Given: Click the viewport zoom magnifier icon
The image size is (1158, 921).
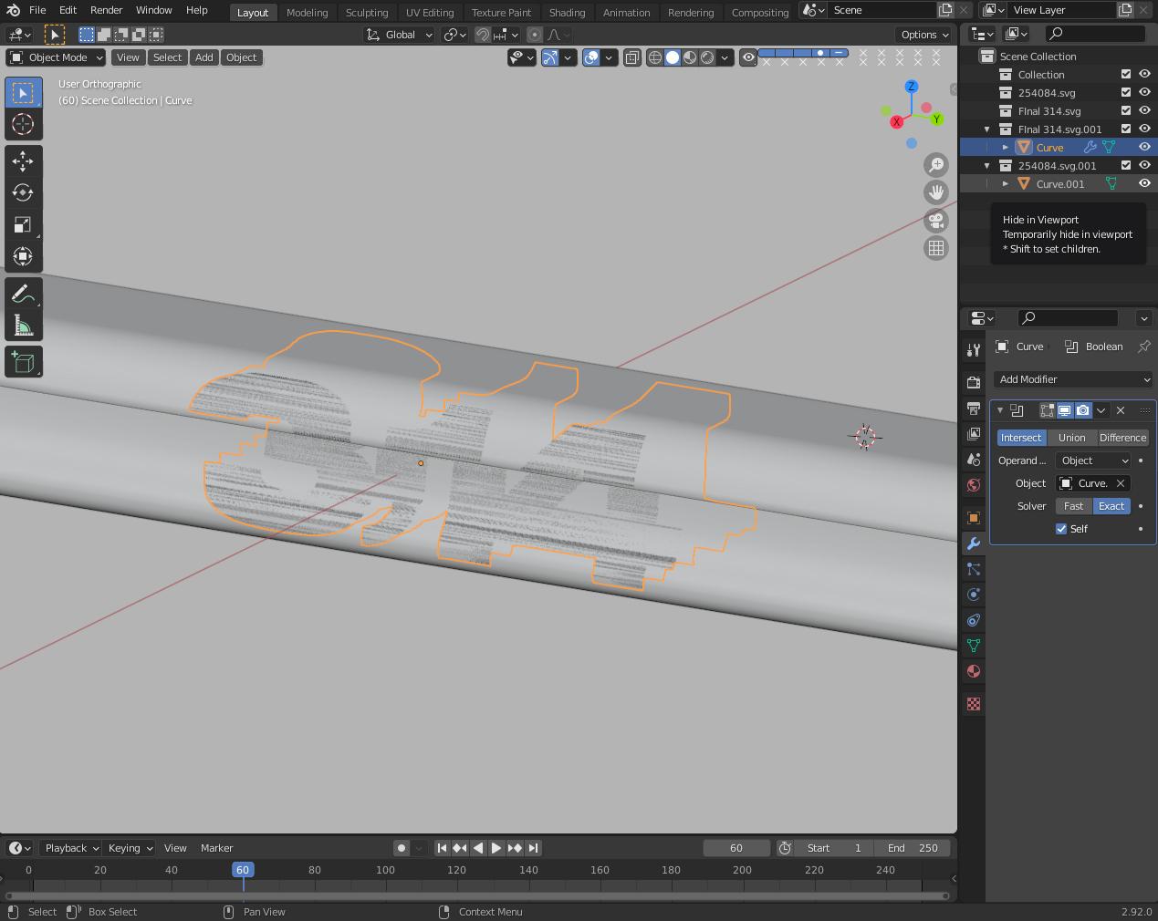Looking at the screenshot, I should tap(936, 165).
